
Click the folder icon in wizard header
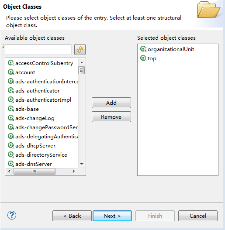(x=208, y=10)
